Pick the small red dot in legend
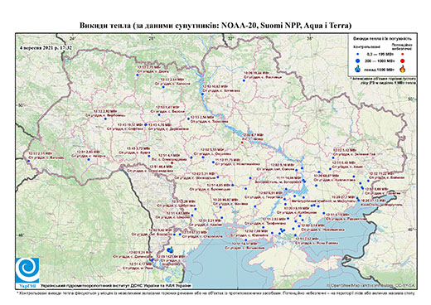The height and width of the screenshot is (305, 431). click(x=403, y=55)
